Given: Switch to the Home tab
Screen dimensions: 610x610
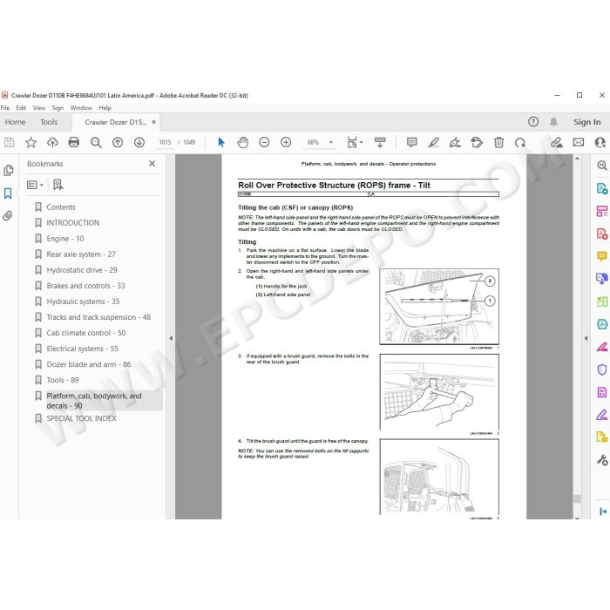Looking at the screenshot, I should 15,122.
